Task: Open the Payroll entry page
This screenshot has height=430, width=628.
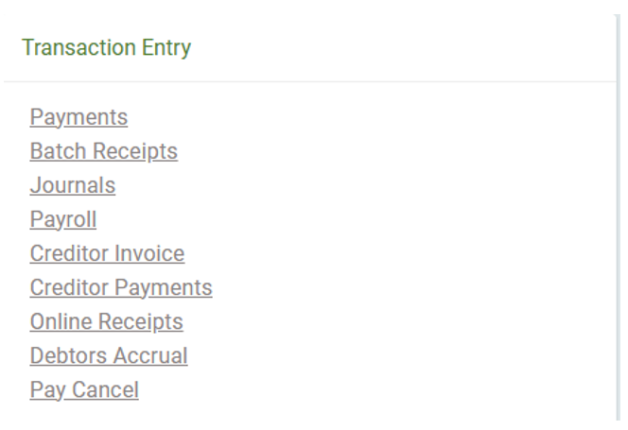Action: [63, 219]
